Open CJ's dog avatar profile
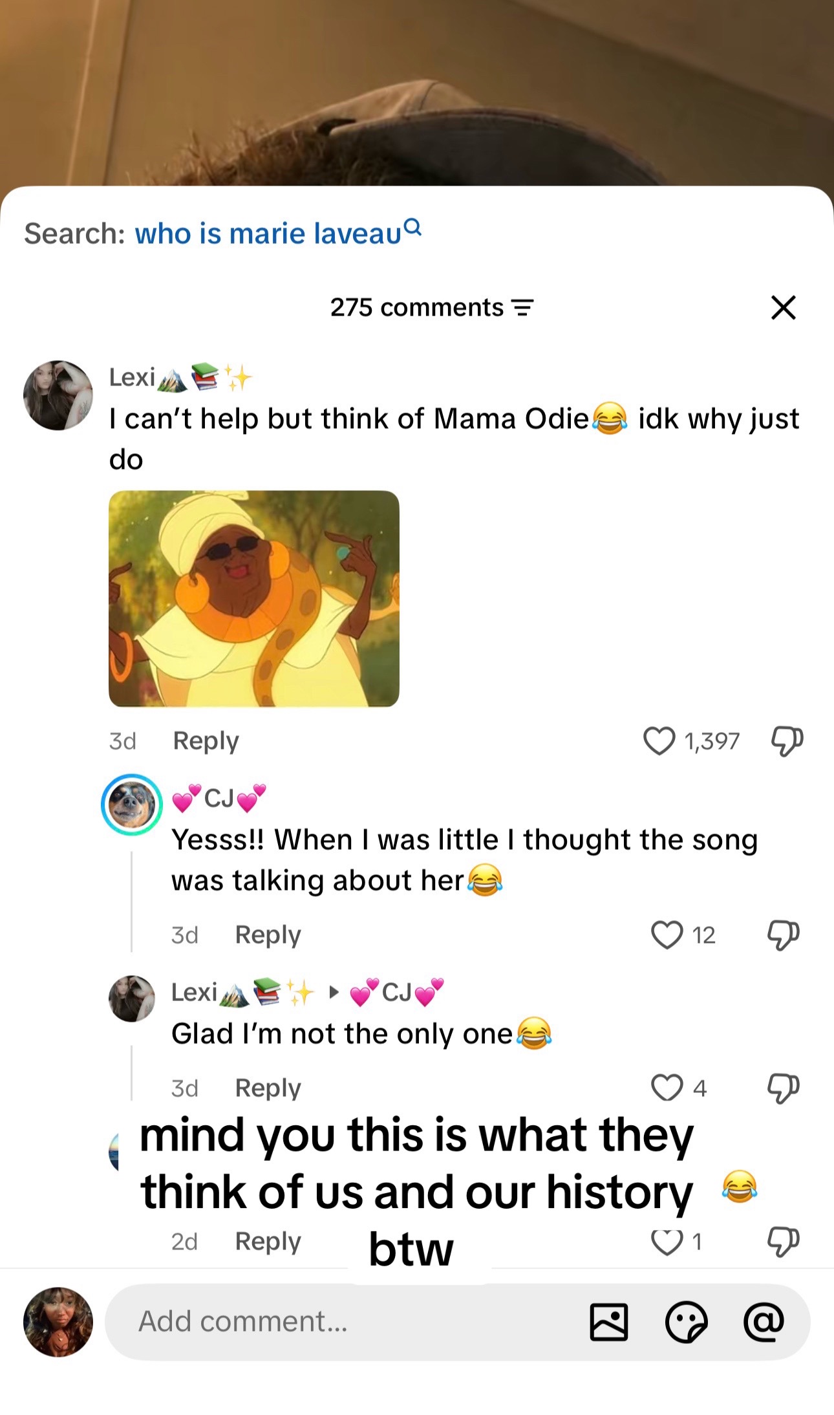 pos(132,805)
